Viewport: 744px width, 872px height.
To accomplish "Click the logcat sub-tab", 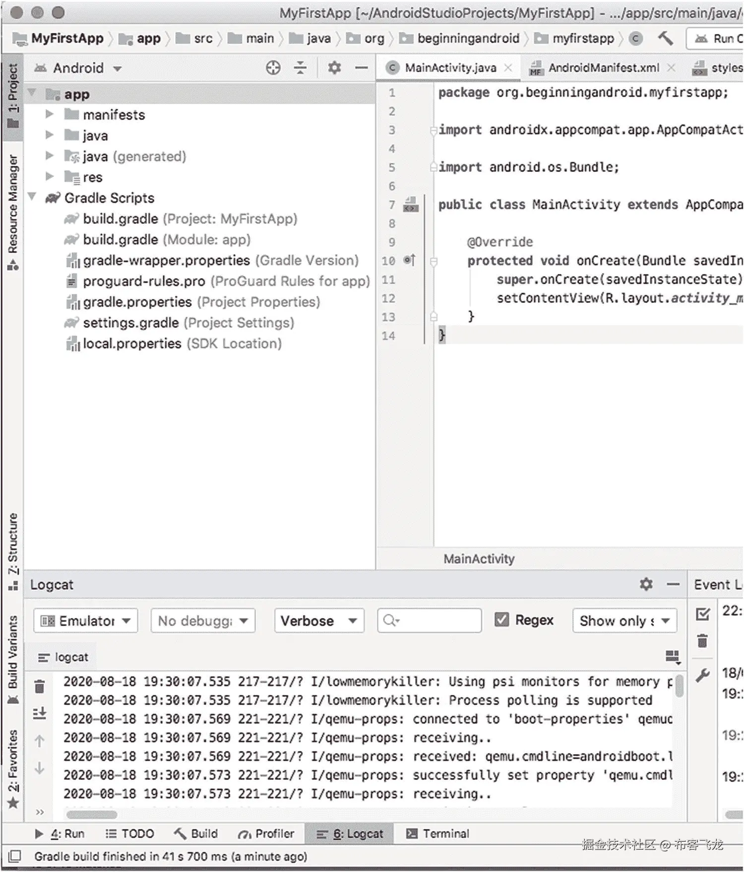I will [x=63, y=657].
